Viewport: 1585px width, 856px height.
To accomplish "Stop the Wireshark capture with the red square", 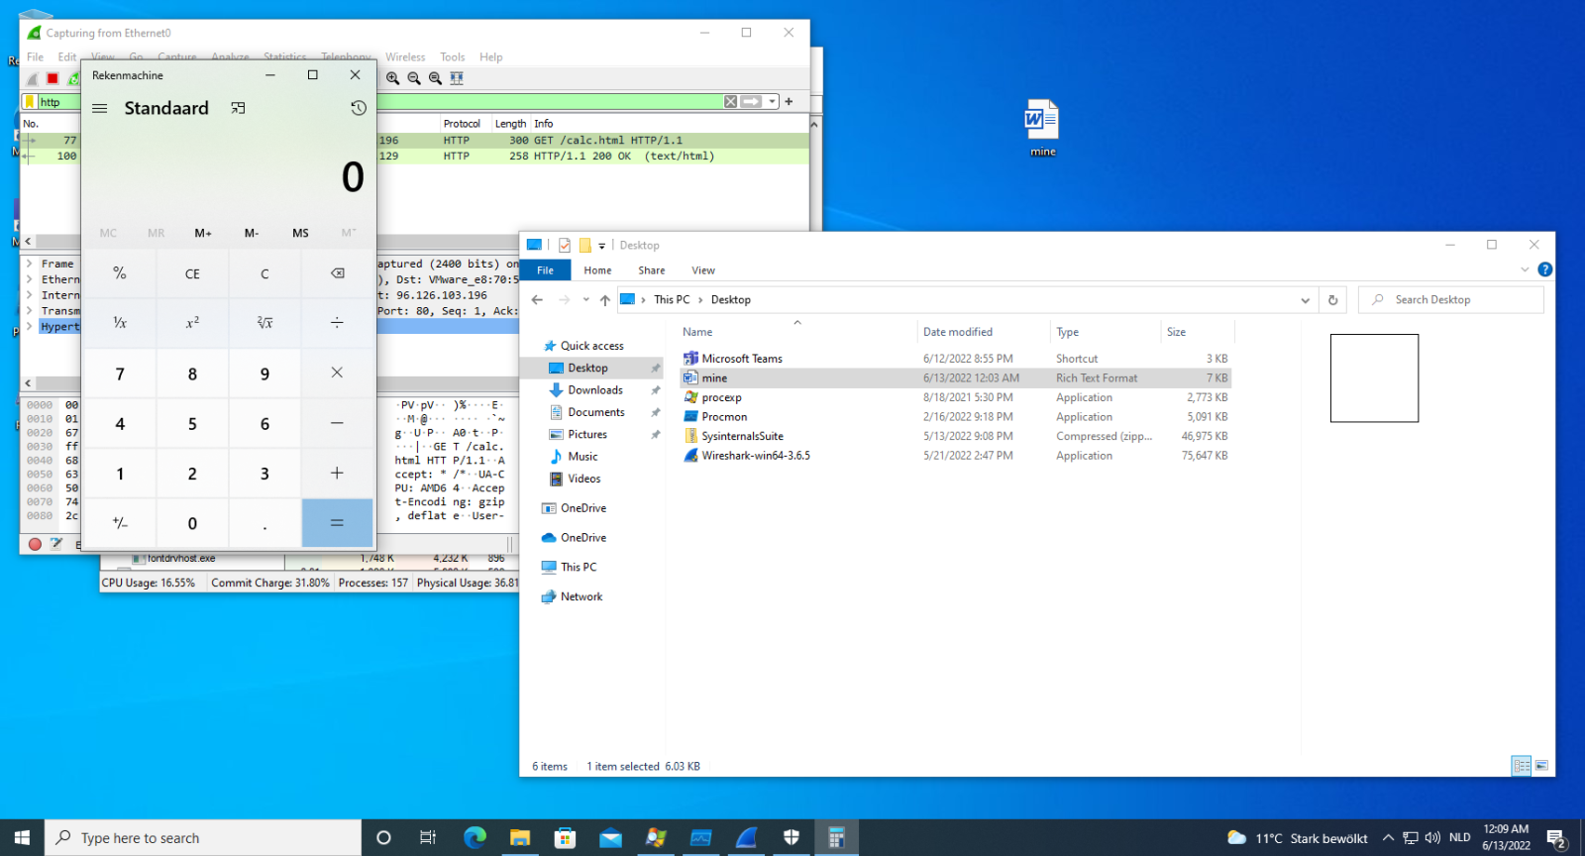I will [x=53, y=78].
